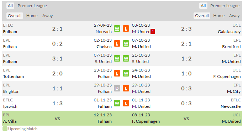Click the L badge for M. United vs Galatasaray

tap(126, 29)
